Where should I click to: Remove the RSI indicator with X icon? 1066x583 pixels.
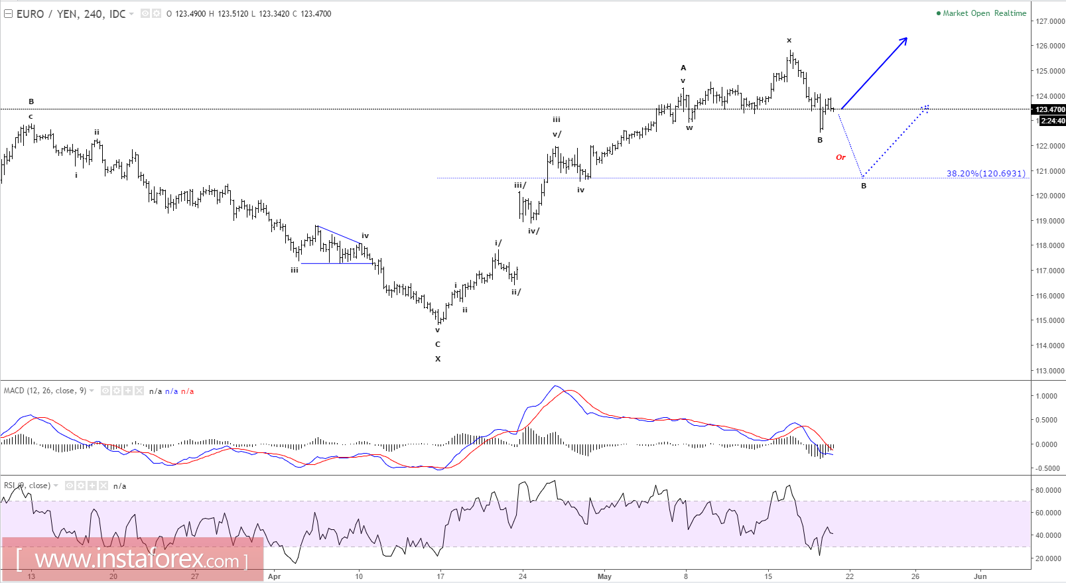(x=103, y=486)
